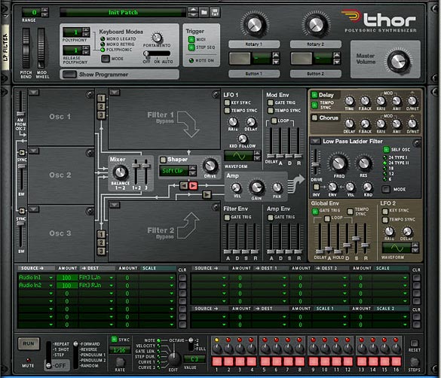
Task: Click the Ladder Filter Freq knob
Action: 338,163
